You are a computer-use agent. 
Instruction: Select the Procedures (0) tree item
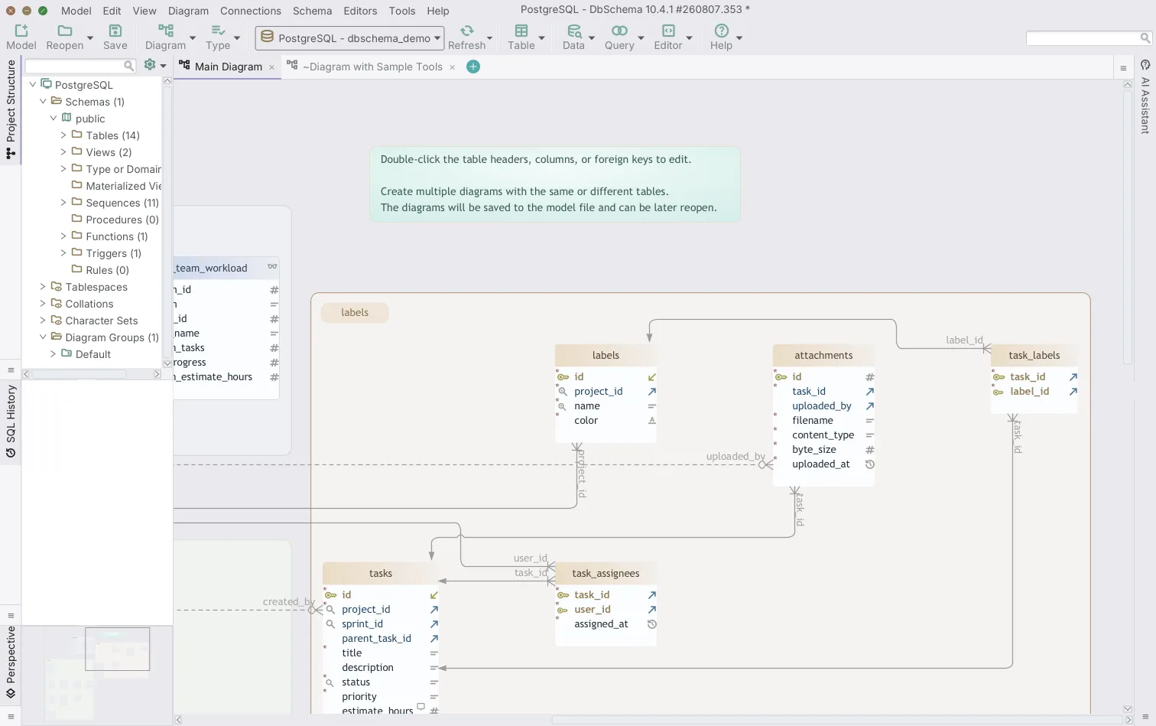[122, 220]
